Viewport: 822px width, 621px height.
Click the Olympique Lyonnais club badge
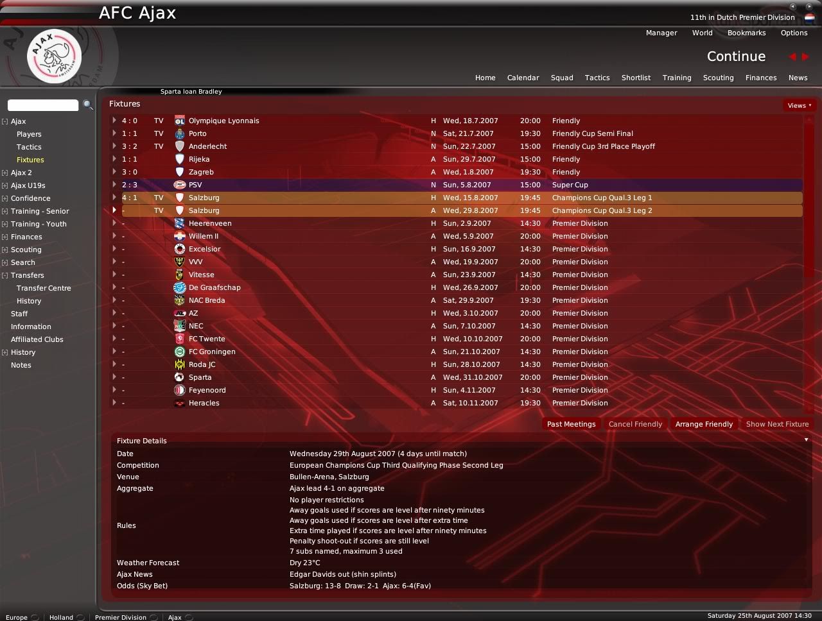180,121
